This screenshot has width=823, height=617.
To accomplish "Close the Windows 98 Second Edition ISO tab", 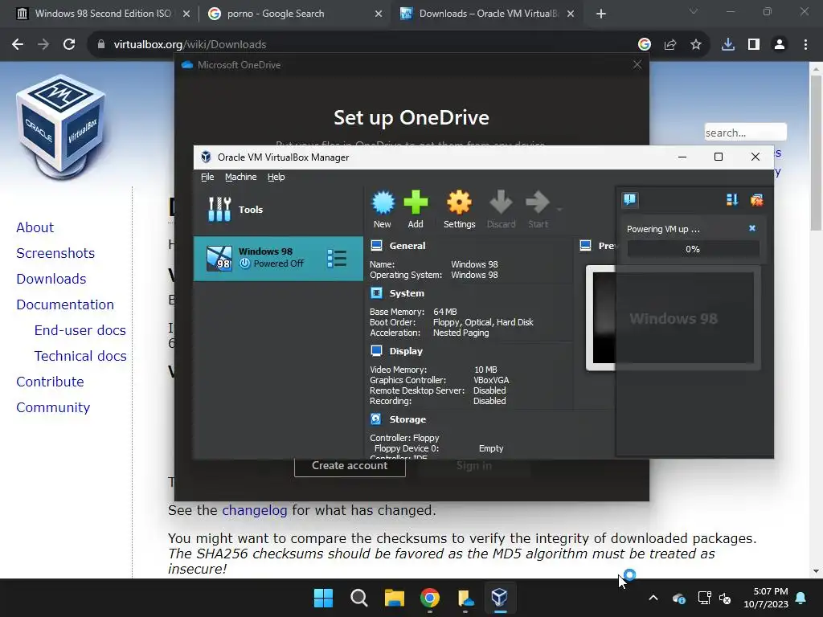I will coord(186,14).
